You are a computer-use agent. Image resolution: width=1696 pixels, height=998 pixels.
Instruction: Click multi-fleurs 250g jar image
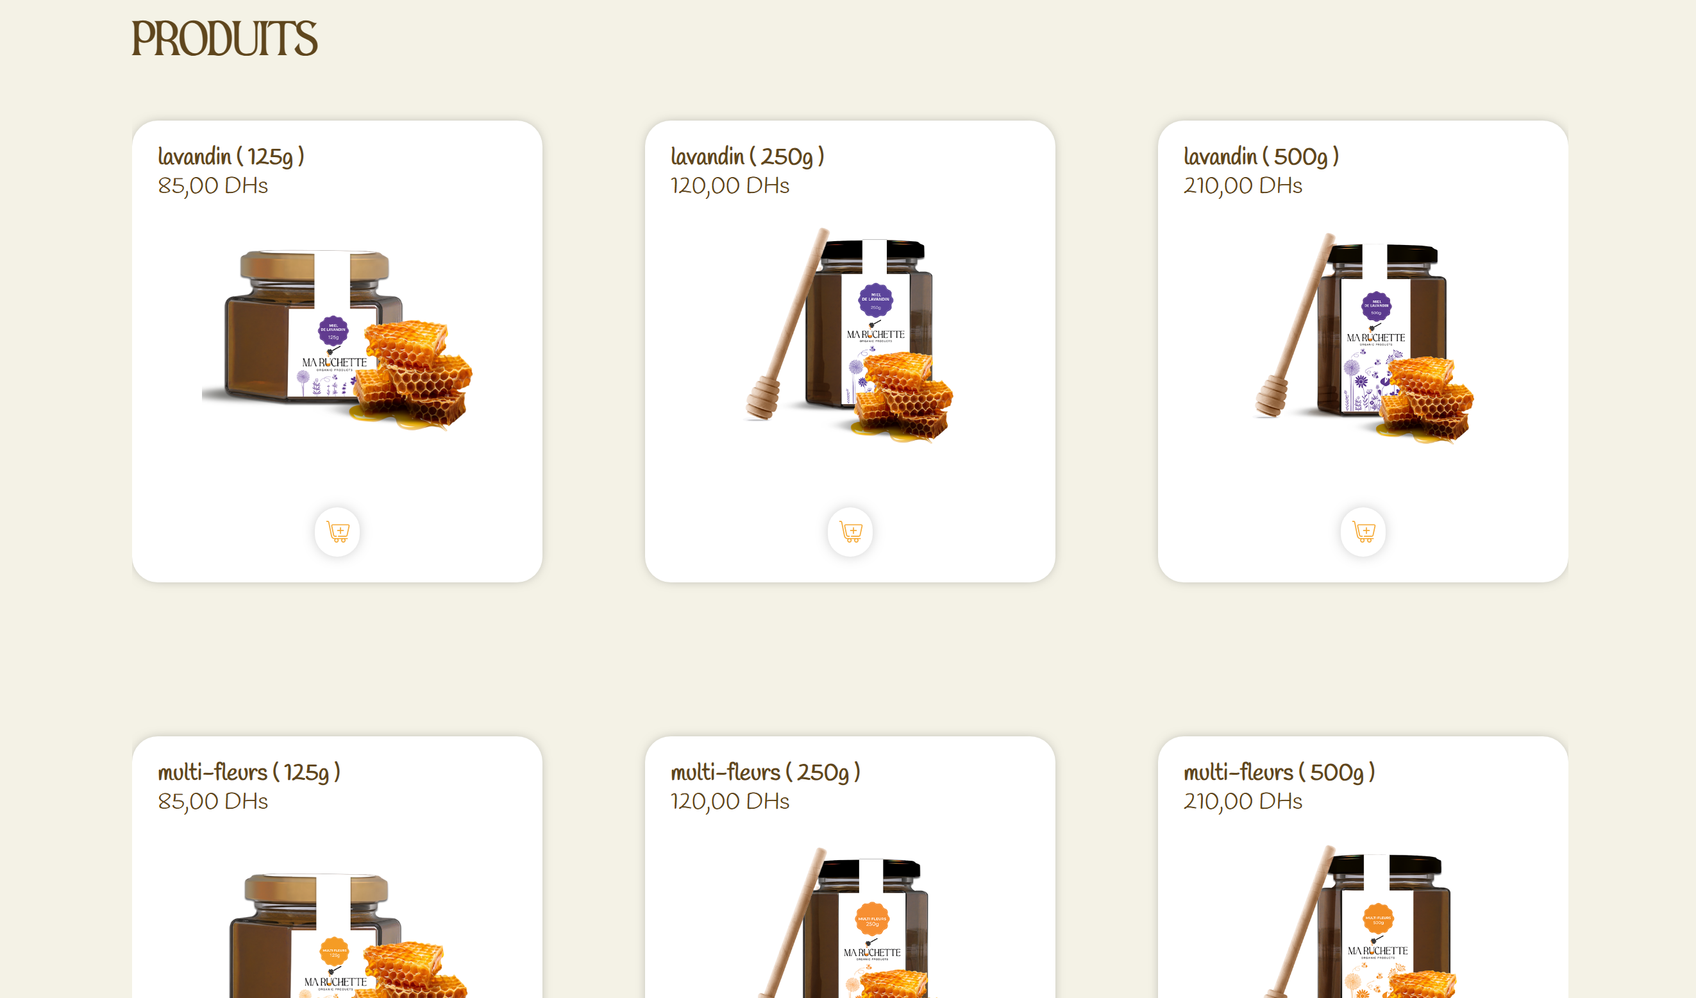pos(850,922)
